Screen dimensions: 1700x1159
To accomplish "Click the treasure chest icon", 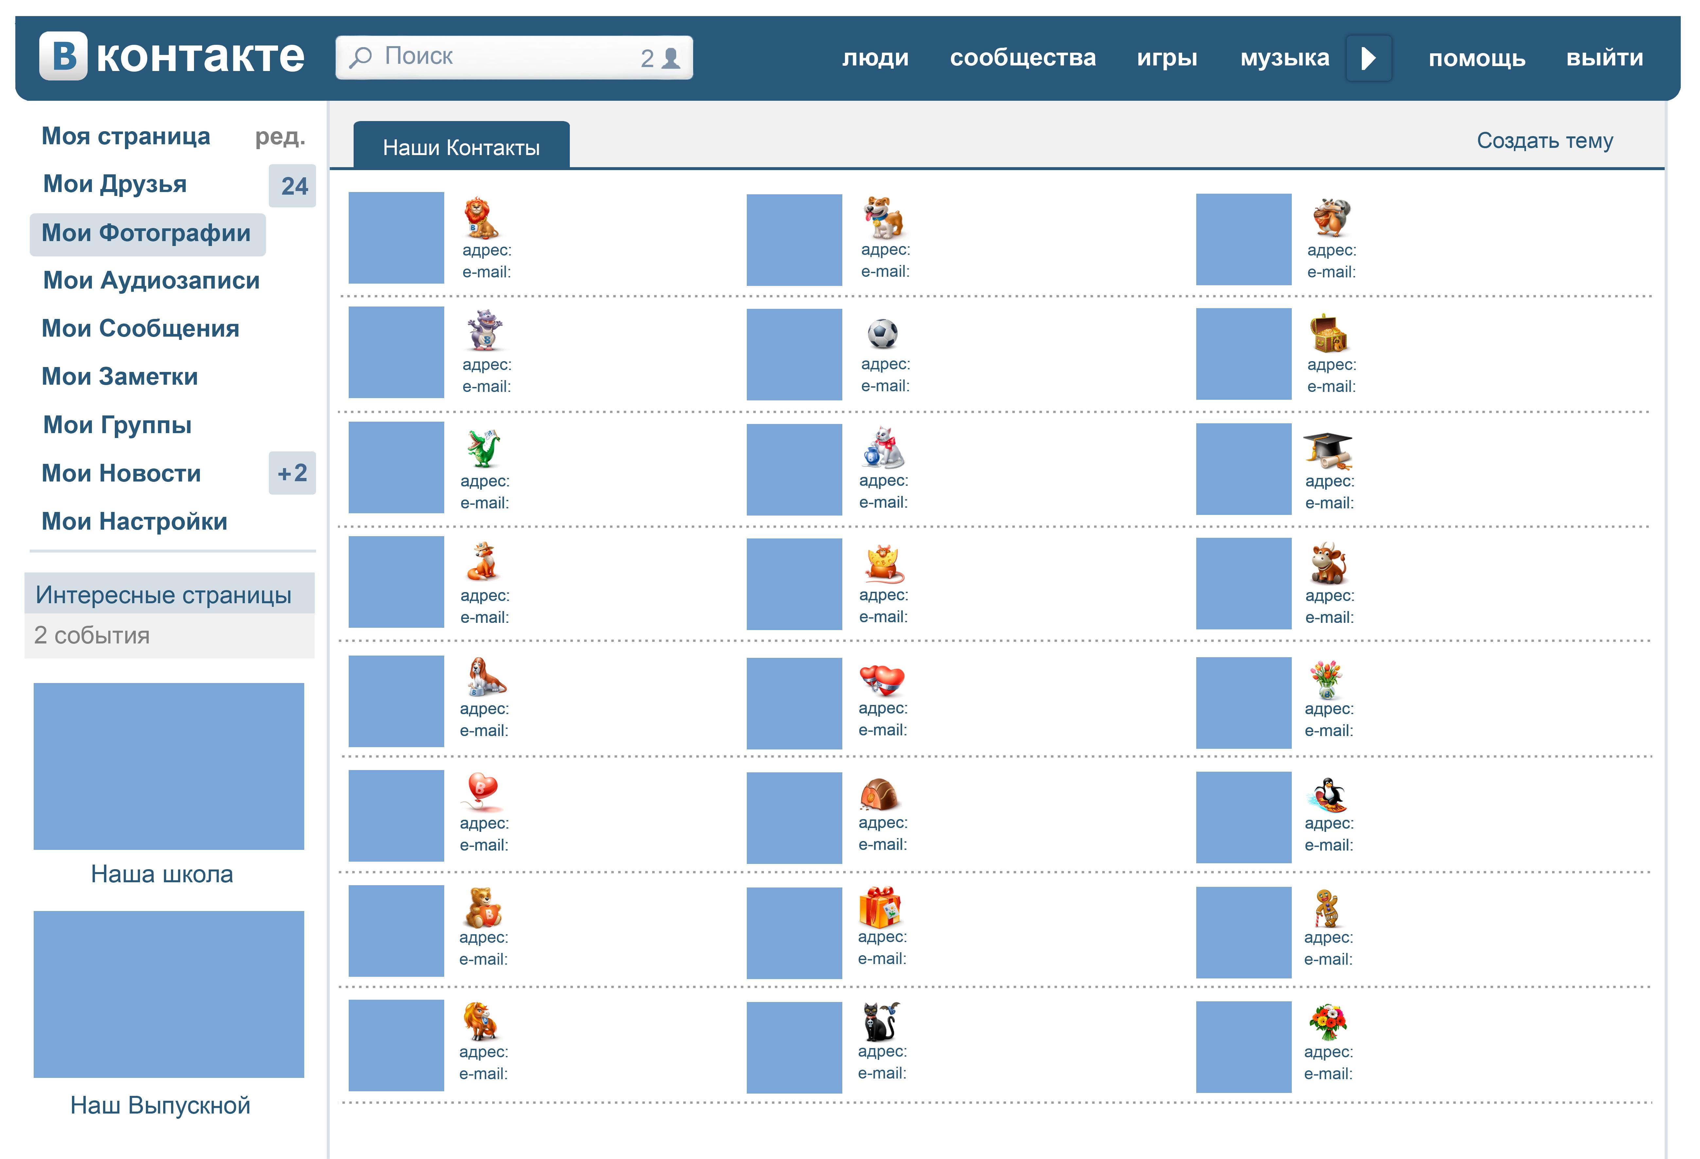I will point(1329,333).
